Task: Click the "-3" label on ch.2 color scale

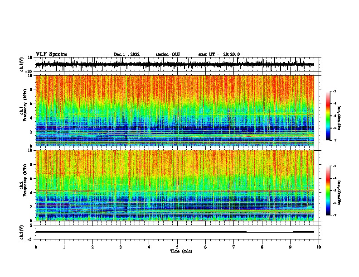Action: click(334, 166)
